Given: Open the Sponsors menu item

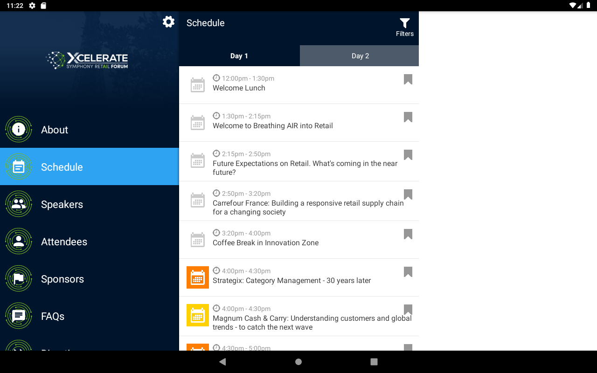Looking at the screenshot, I should (x=90, y=279).
